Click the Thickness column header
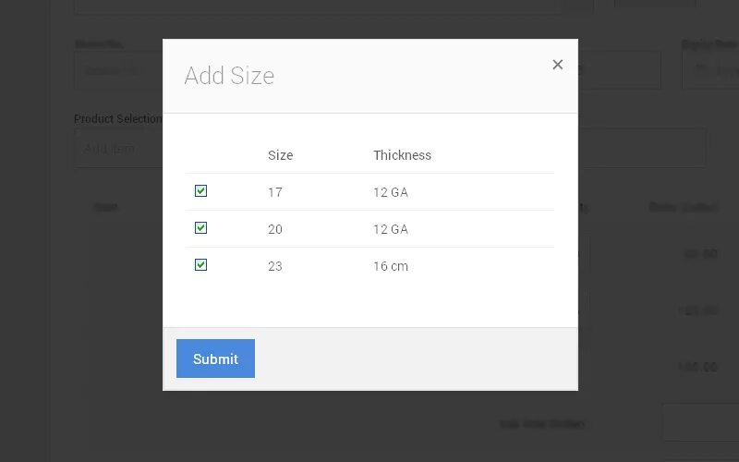739x462 pixels. [x=402, y=155]
